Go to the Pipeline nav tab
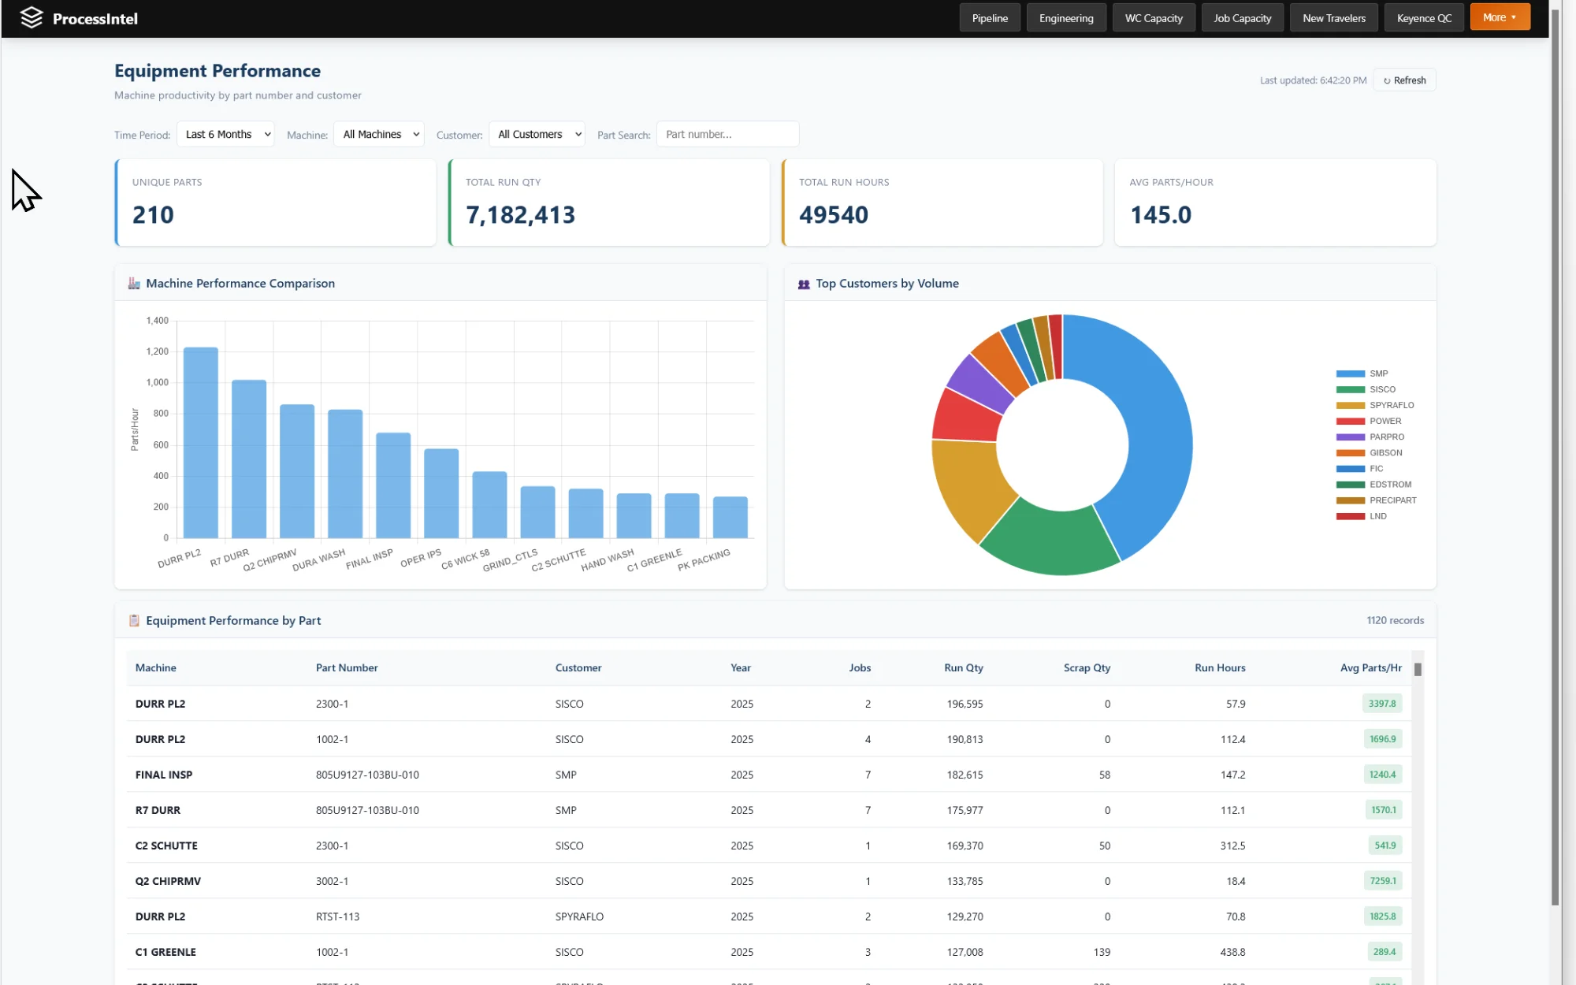Viewport: 1576px width, 985px height. click(x=990, y=18)
